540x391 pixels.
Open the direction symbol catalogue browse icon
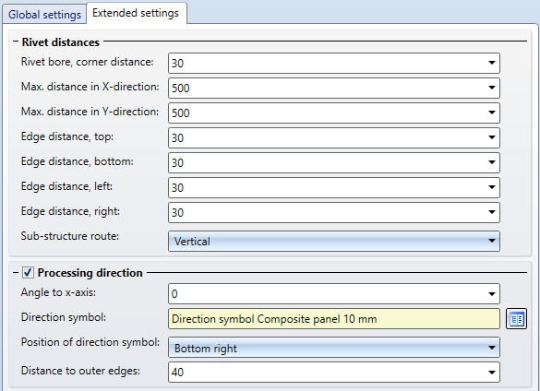(x=516, y=319)
